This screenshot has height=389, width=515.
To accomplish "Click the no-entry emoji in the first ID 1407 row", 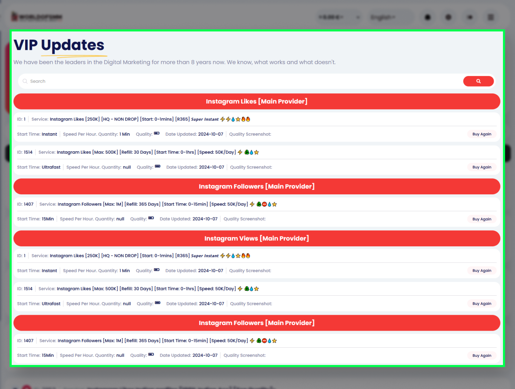I will (264, 204).
